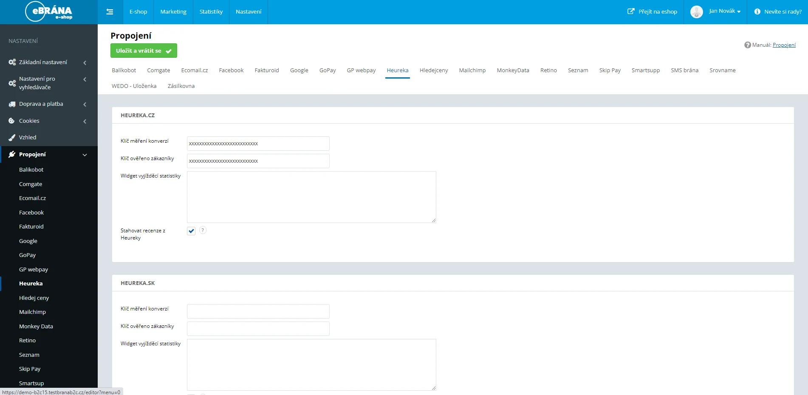Click the checkmark icon on Uložit a vrátit se

(x=169, y=51)
